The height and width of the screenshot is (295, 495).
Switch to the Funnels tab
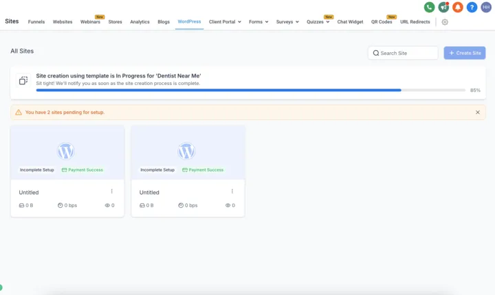pyautogui.click(x=36, y=22)
